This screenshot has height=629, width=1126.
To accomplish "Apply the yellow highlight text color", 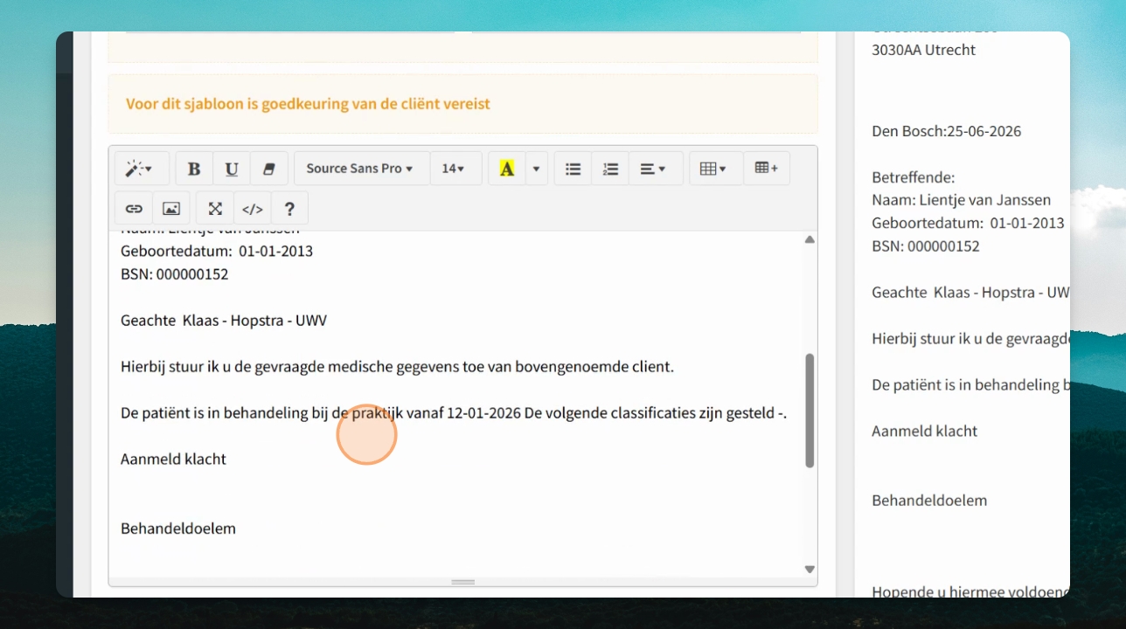I will 507,169.
